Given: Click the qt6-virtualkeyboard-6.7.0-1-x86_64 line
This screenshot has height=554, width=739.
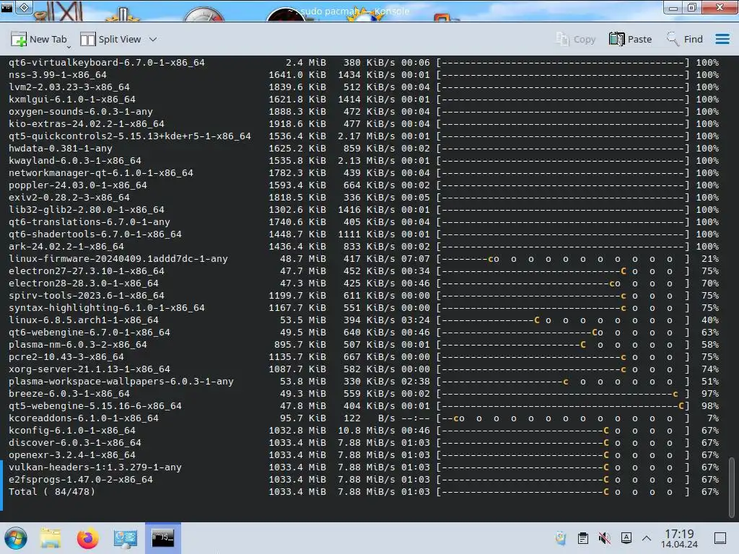Looking at the screenshot, I should (364, 62).
